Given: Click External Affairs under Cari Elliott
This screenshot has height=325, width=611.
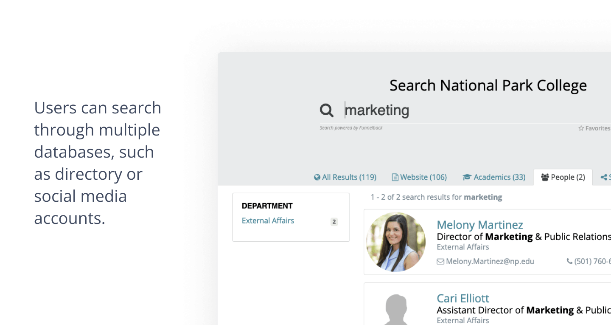Looking at the screenshot, I should [463, 320].
